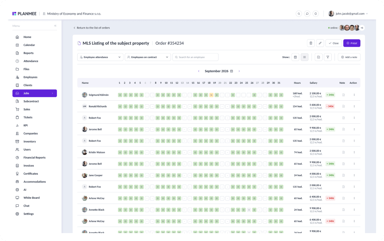
Task: Click the red -340€ badge for Ronald Richards
Action: [x=330, y=106]
